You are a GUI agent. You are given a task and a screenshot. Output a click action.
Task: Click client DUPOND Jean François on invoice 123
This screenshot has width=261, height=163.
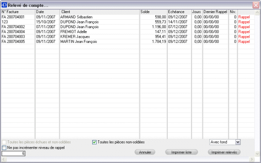click(80, 22)
